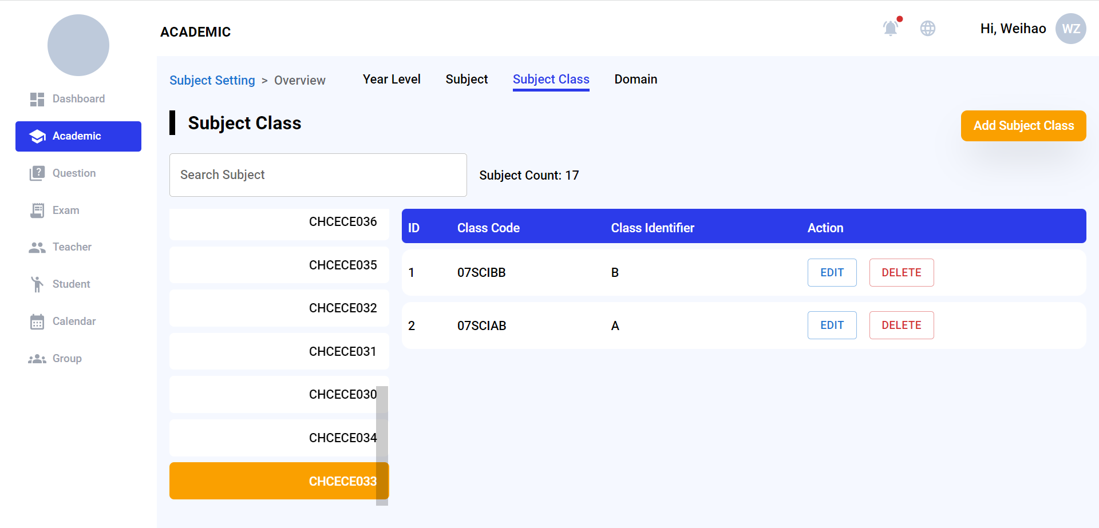The height and width of the screenshot is (528, 1099).
Task: Focus the Search Subject input field
Action: pyautogui.click(x=318, y=175)
